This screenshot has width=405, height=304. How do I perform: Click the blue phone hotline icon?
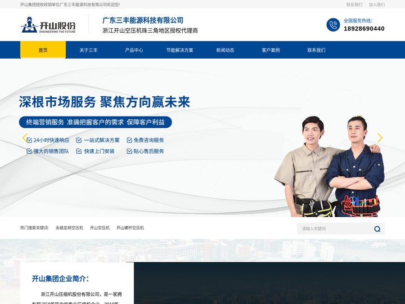coord(333,25)
